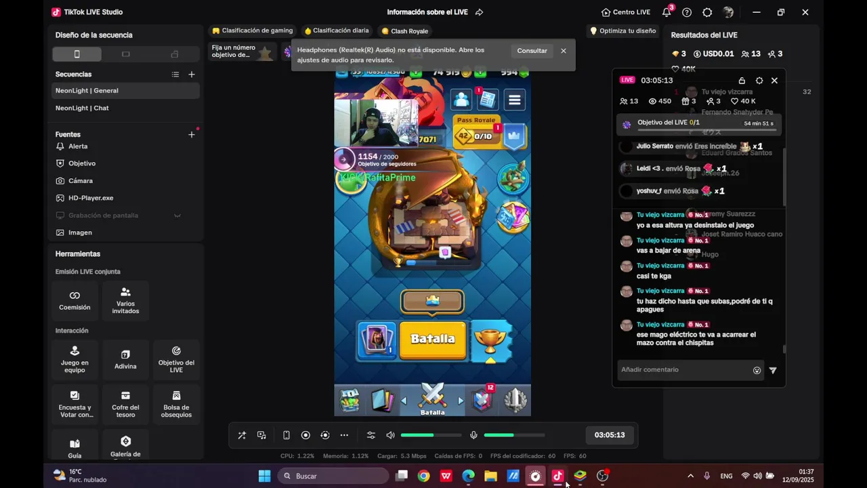Click Objetivo del LIVE 0/1 banner
This screenshot has height=488, width=867.
699,124
